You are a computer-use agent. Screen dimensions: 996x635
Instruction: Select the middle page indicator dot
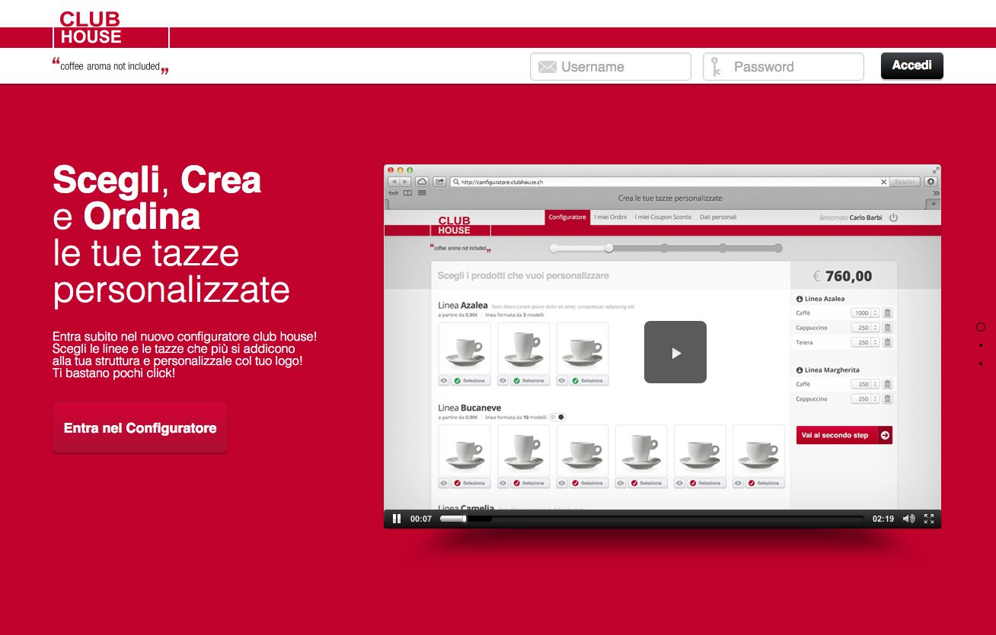[981, 345]
